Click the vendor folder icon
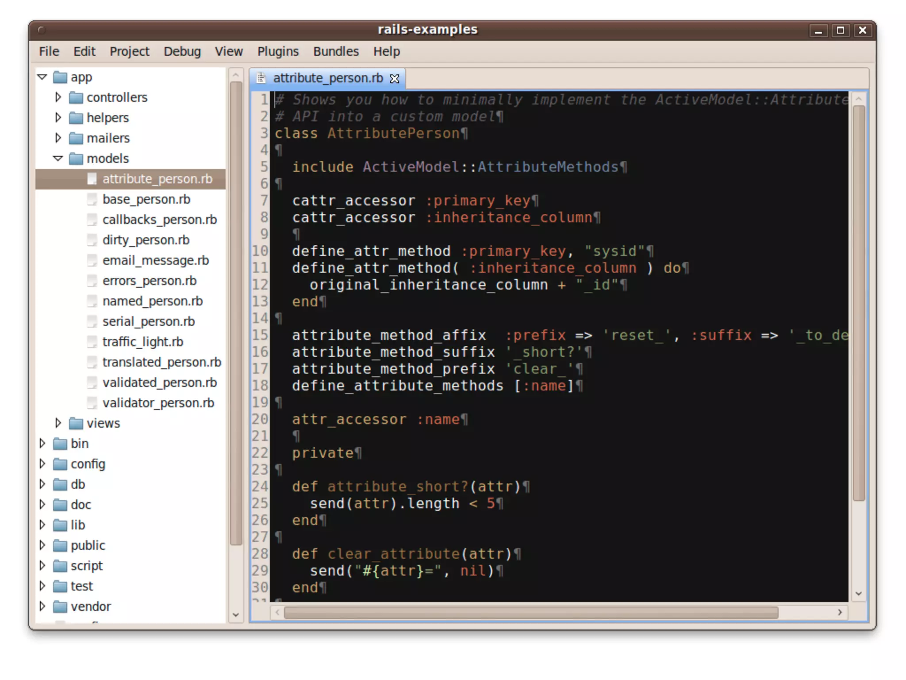The image size is (906, 680). click(60, 607)
